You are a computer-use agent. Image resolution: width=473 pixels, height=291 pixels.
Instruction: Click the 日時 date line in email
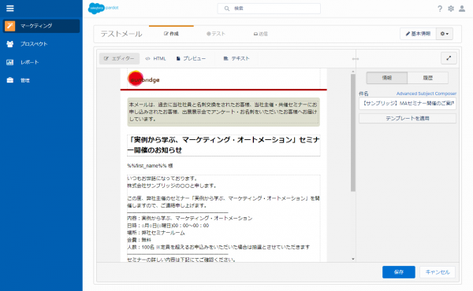(168, 226)
